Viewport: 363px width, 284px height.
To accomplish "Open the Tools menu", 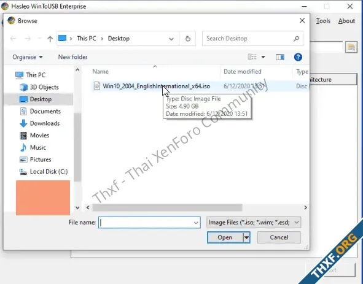I will pyautogui.click(x=323, y=21).
